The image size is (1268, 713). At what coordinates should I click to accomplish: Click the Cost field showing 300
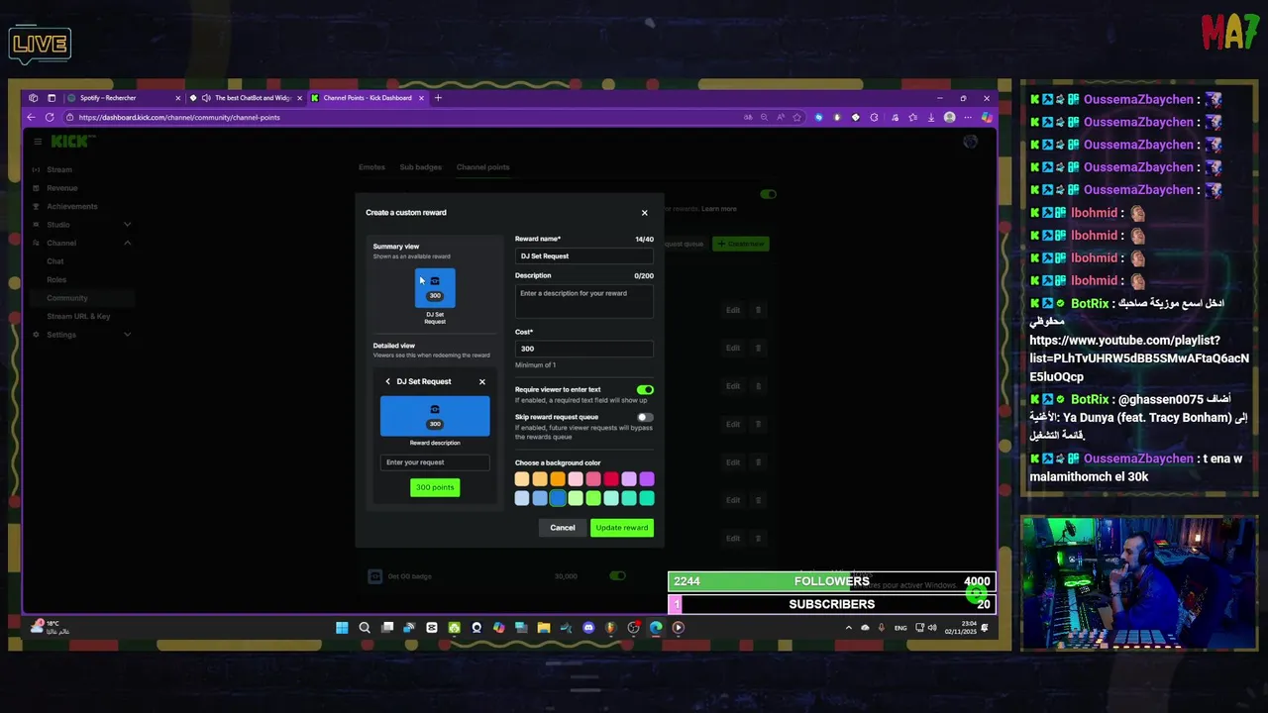click(584, 349)
